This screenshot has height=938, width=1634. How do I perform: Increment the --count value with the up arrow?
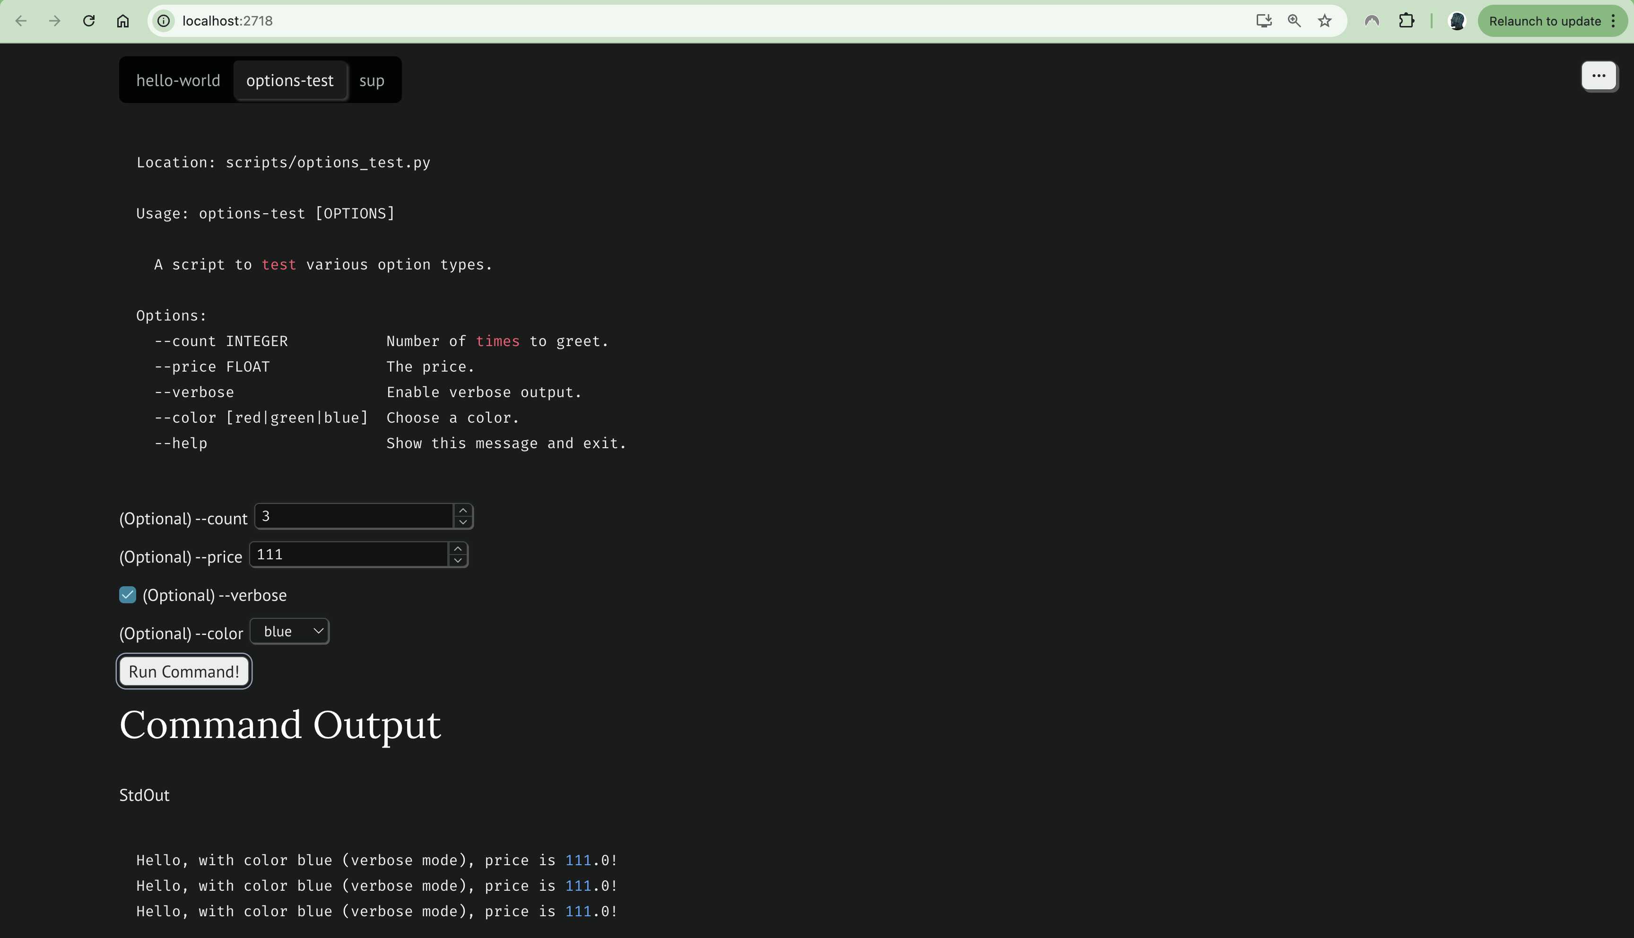tap(462, 510)
